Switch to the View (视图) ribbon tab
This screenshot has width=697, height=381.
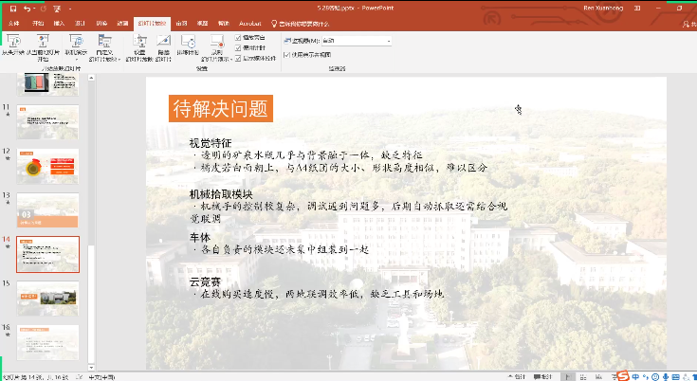click(203, 24)
